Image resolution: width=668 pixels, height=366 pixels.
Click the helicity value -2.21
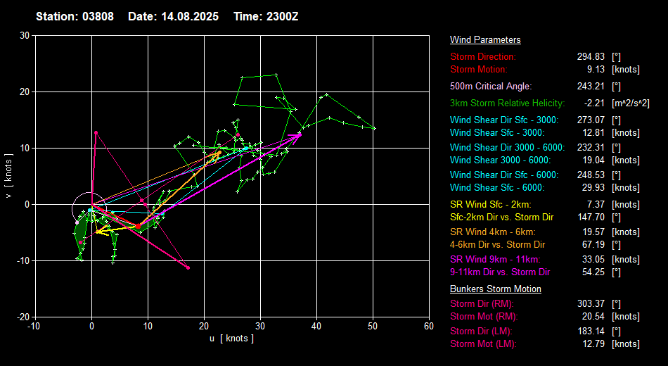click(x=594, y=103)
